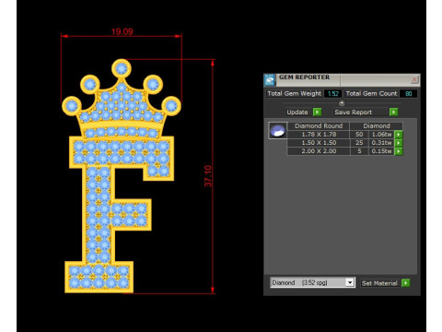
Task: Click the Diamond (3.52 spg) combo box
Action: (312, 282)
